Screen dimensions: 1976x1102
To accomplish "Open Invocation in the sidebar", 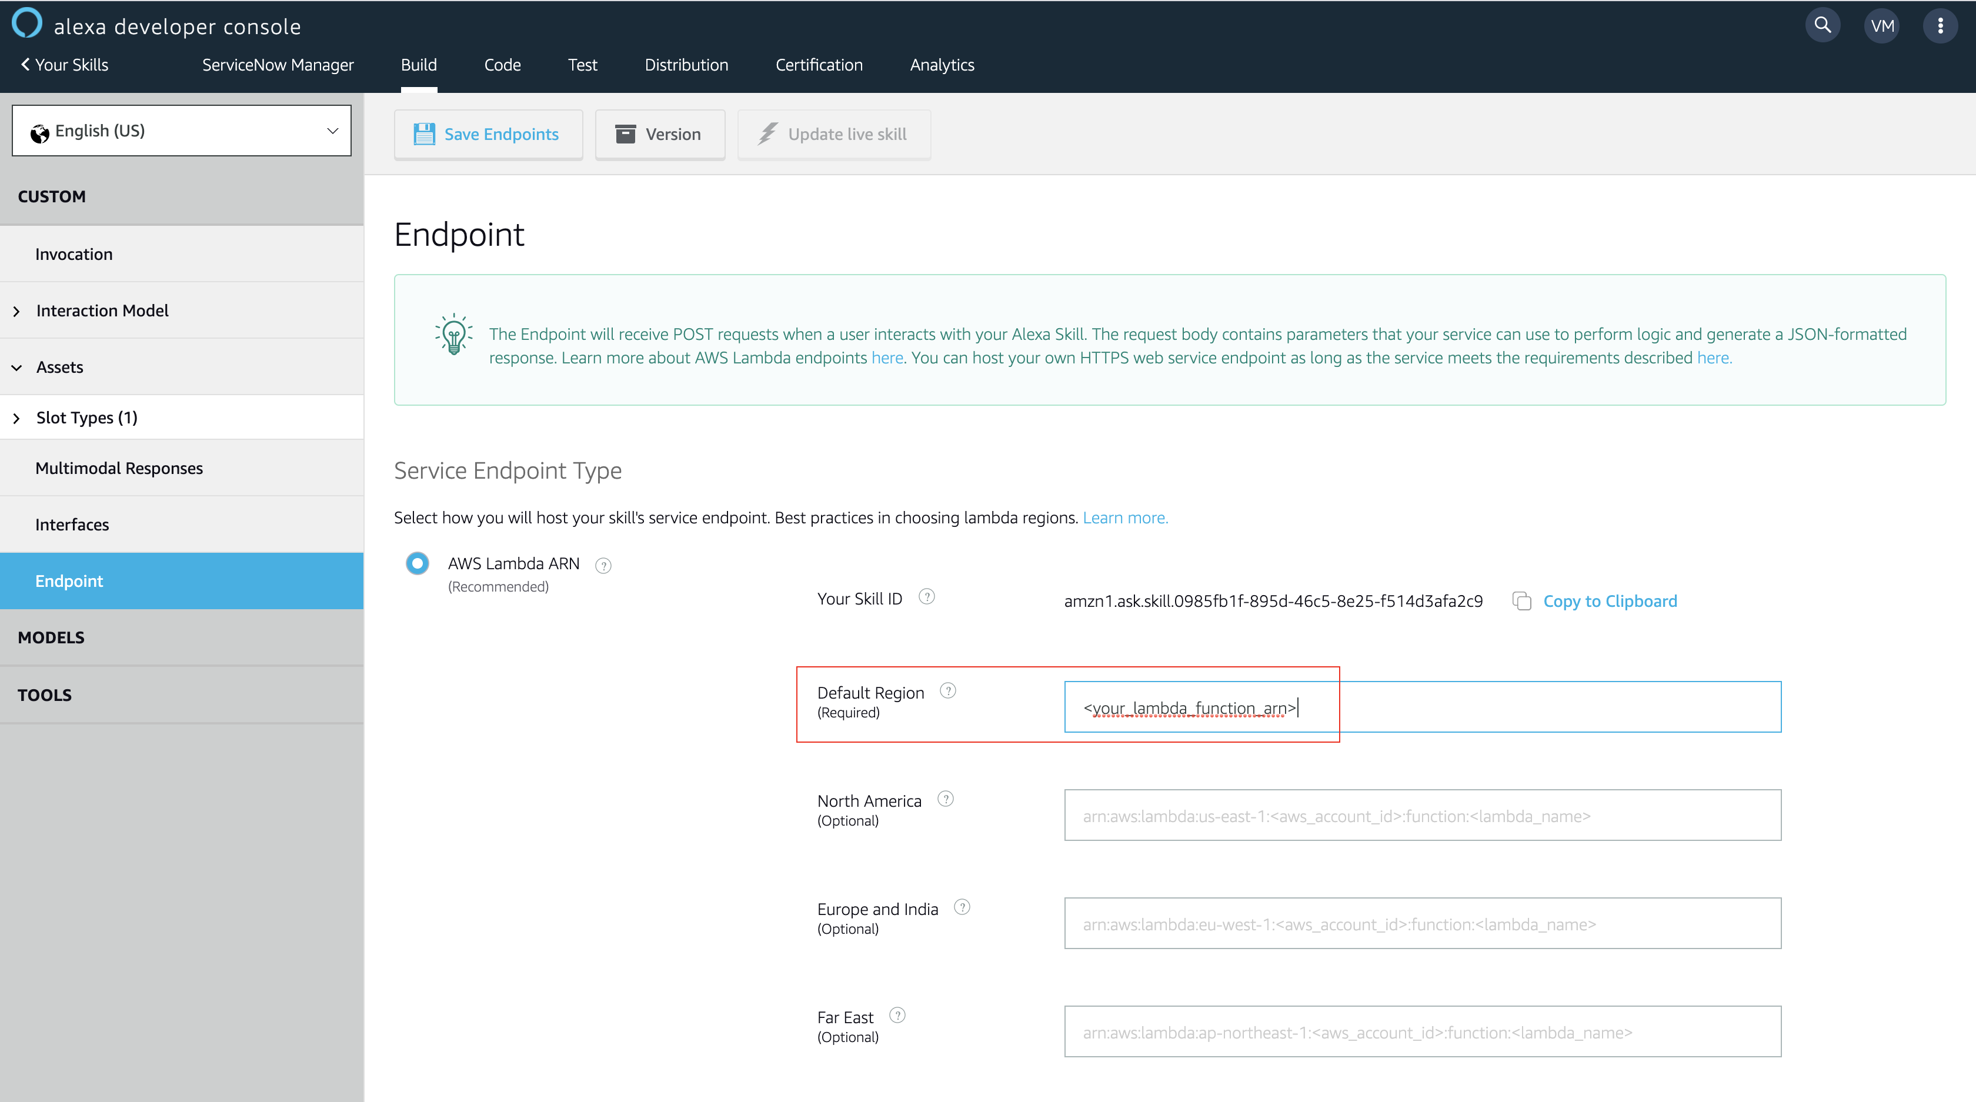I will 182,254.
